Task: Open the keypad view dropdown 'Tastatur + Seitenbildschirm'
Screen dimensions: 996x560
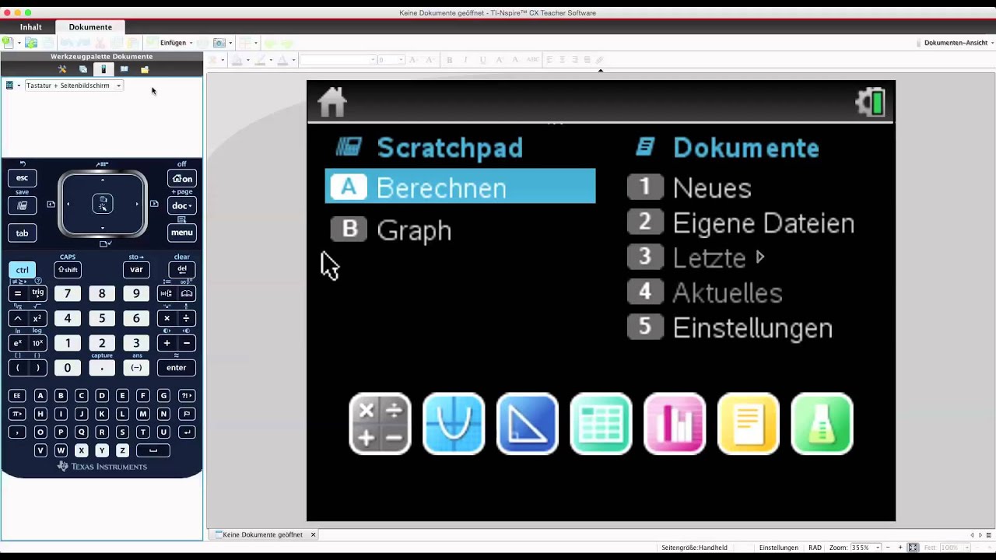Action: [74, 86]
